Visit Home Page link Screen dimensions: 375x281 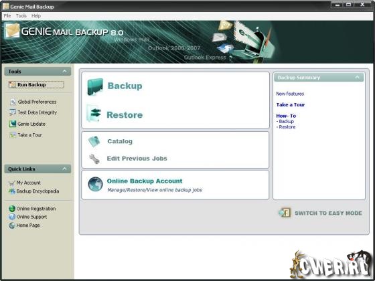tap(28, 225)
